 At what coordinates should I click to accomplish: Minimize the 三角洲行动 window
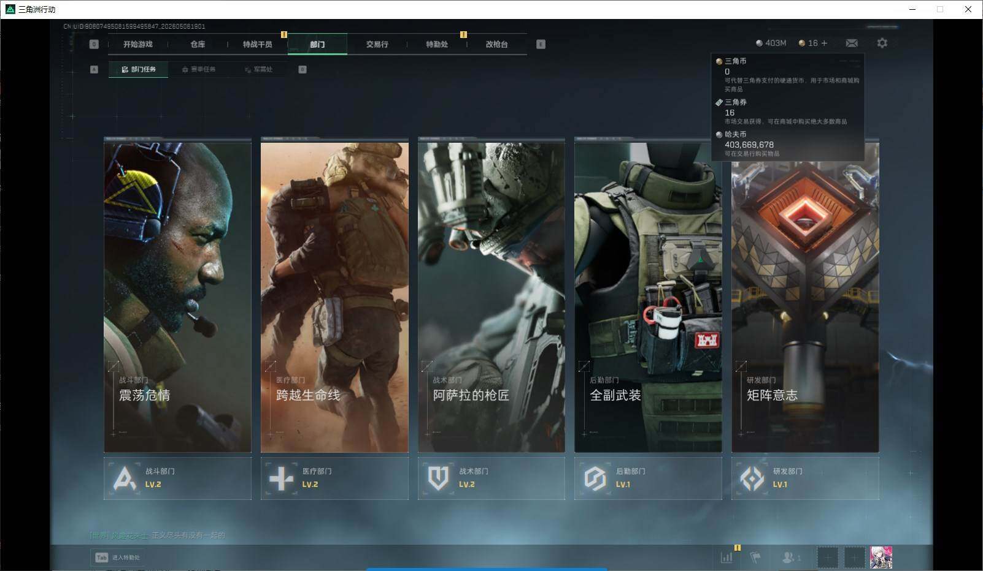coord(912,9)
